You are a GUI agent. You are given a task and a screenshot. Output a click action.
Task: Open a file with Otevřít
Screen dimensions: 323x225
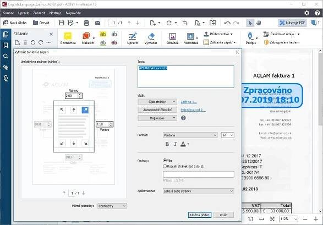(41, 23)
